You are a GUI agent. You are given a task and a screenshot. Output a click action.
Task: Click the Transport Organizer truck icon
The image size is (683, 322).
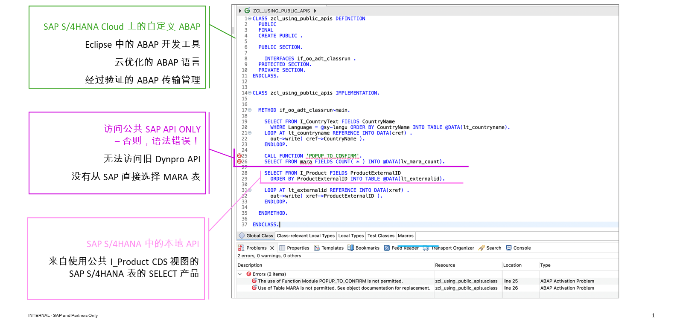426,248
